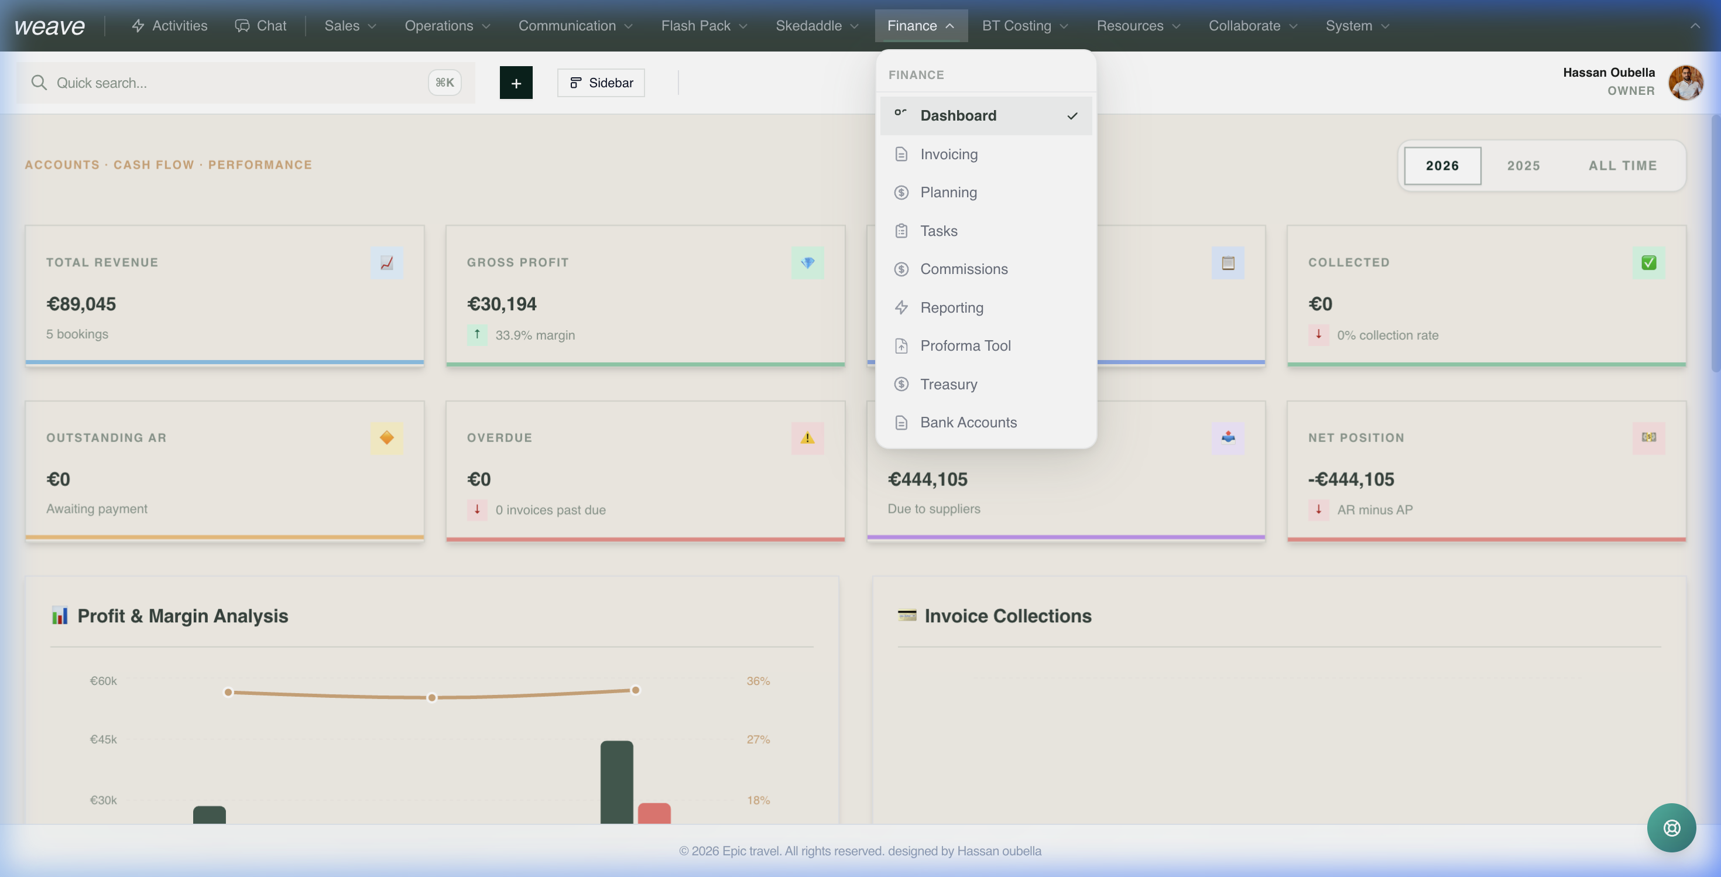
Task: Click the weave logo
Action: point(49,26)
